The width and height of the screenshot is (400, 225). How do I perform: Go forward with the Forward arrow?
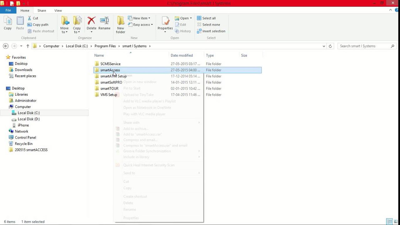pyautogui.click(x=14, y=46)
